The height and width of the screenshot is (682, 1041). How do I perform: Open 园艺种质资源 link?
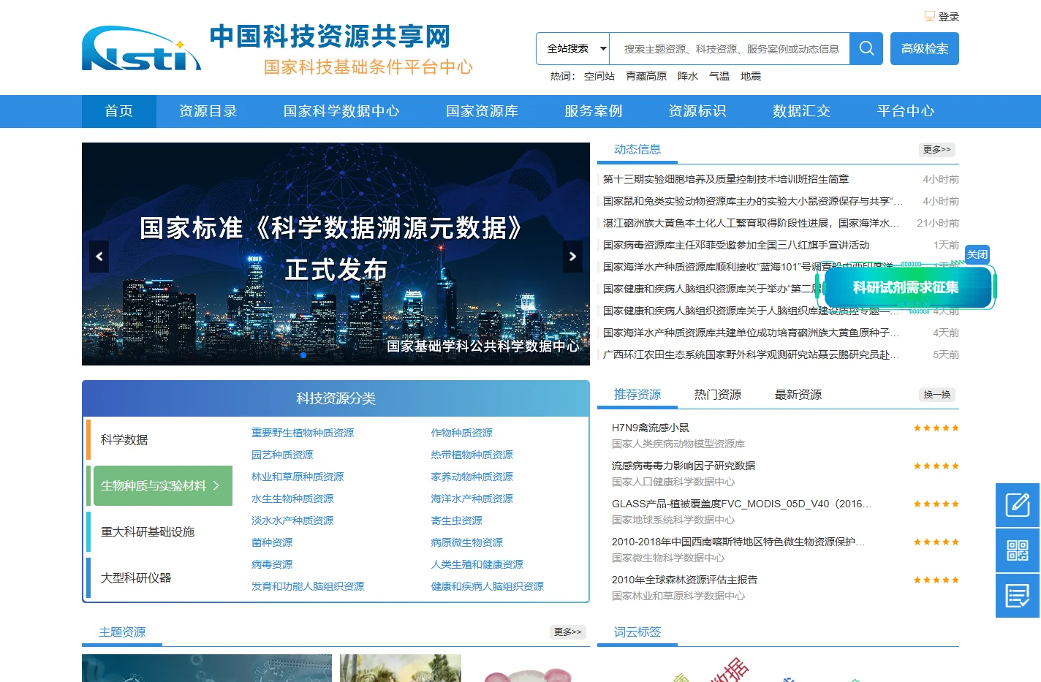click(x=282, y=455)
